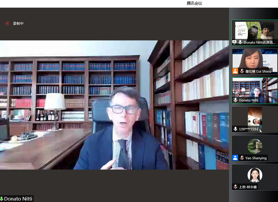
Task: Select the 139****7231 participant video tile
Action: (255, 119)
